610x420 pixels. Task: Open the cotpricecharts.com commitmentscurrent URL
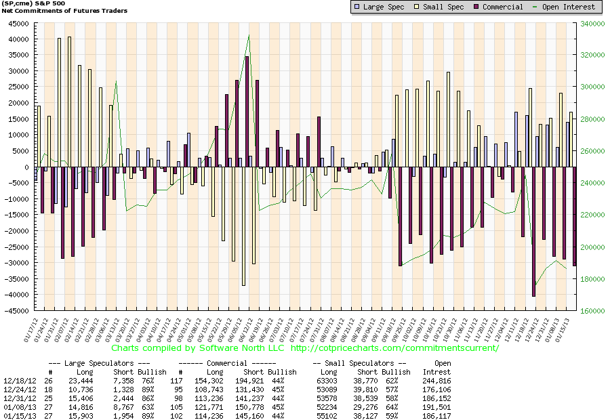click(395, 348)
